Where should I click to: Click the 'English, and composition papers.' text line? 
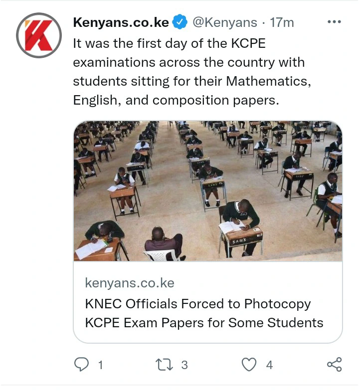(x=176, y=100)
